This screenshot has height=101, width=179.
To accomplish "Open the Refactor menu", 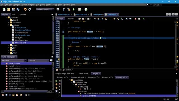I will (x=31, y=5).
